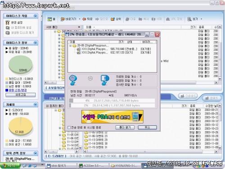
Task: Choose 내 컴퓨터에 생성 in task panel
Action: (x=18, y=27)
